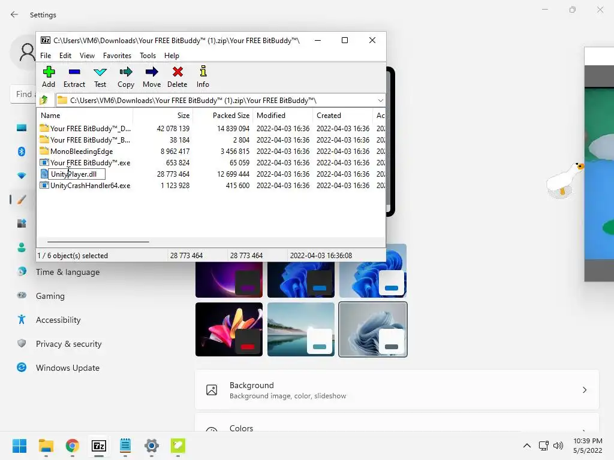Open Gaming settings
Screen dimensions: 614x460
coord(50,296)
